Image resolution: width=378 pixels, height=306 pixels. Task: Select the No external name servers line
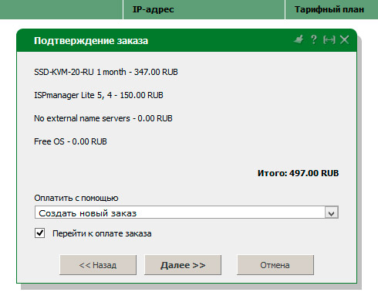point(103,118)
